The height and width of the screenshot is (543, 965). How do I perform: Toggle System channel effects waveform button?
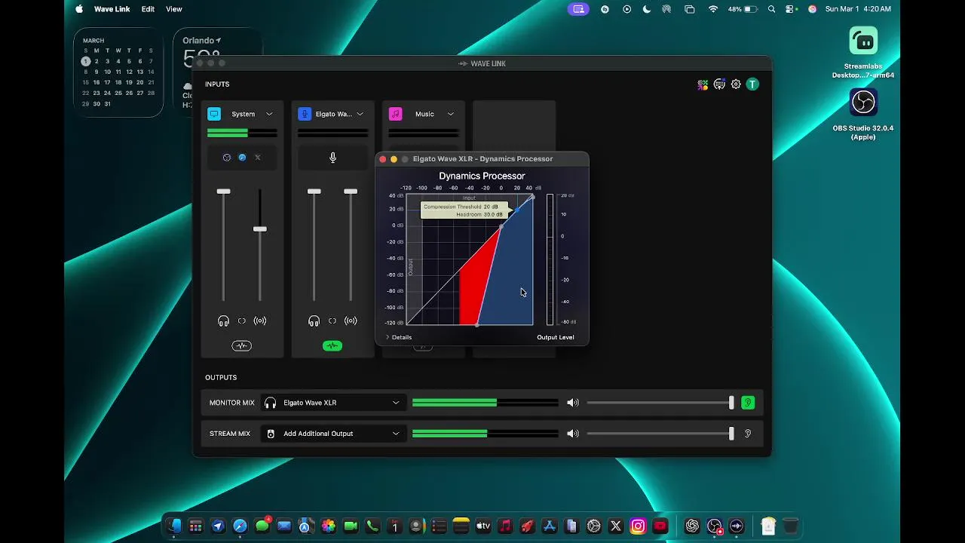point(242,346)
